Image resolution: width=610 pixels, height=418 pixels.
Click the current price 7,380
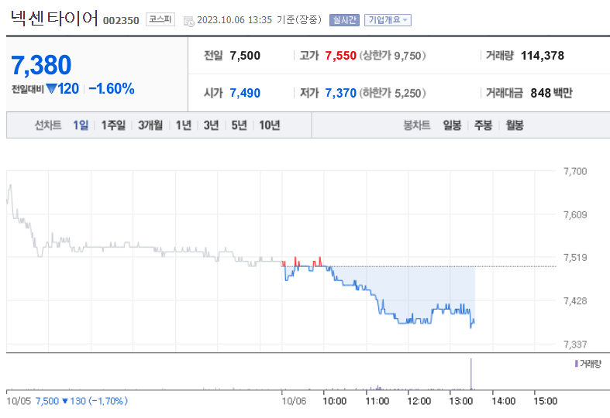41,65
